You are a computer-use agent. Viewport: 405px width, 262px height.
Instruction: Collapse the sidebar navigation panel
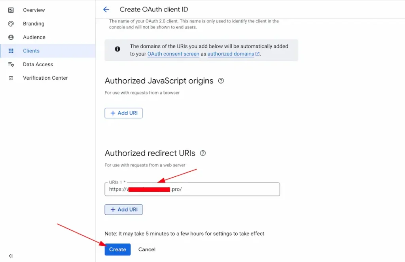(11, 256)
